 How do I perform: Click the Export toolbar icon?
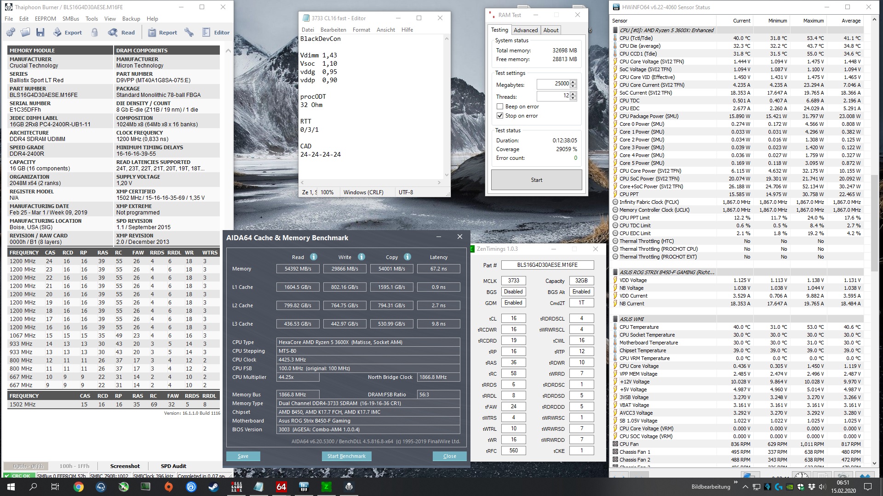pyautogui.click(x=57, y=32)
